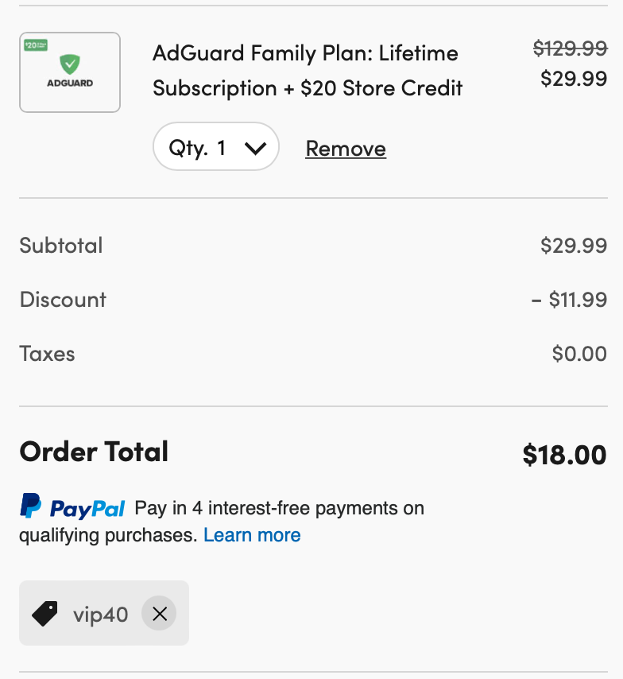
Task: Click the $29.99 item sale price
Action: point(574,79)
